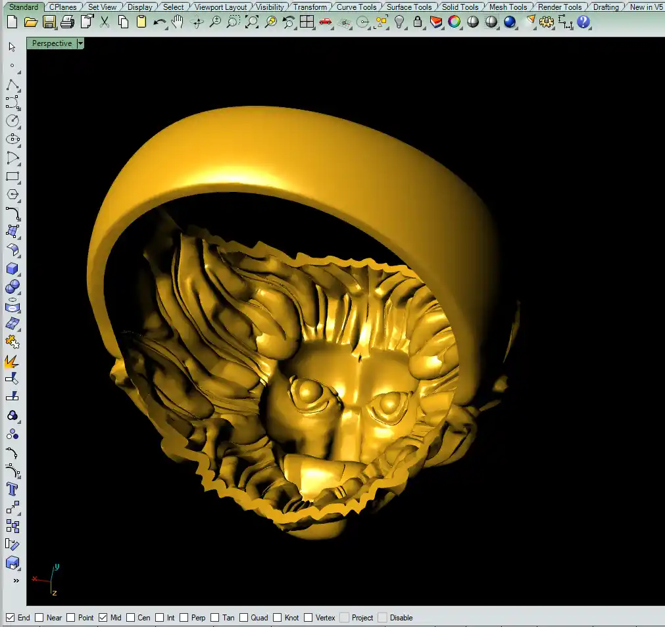Disable the Mid object snap

pos(103,618)
